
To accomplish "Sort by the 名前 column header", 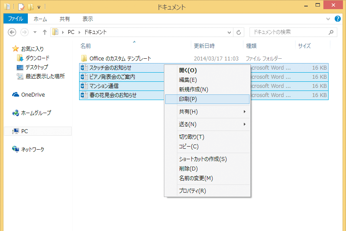I will pyautogui.click(x=85, y=46).
